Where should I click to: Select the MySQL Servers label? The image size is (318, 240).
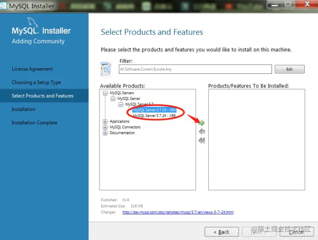(122, 93)
